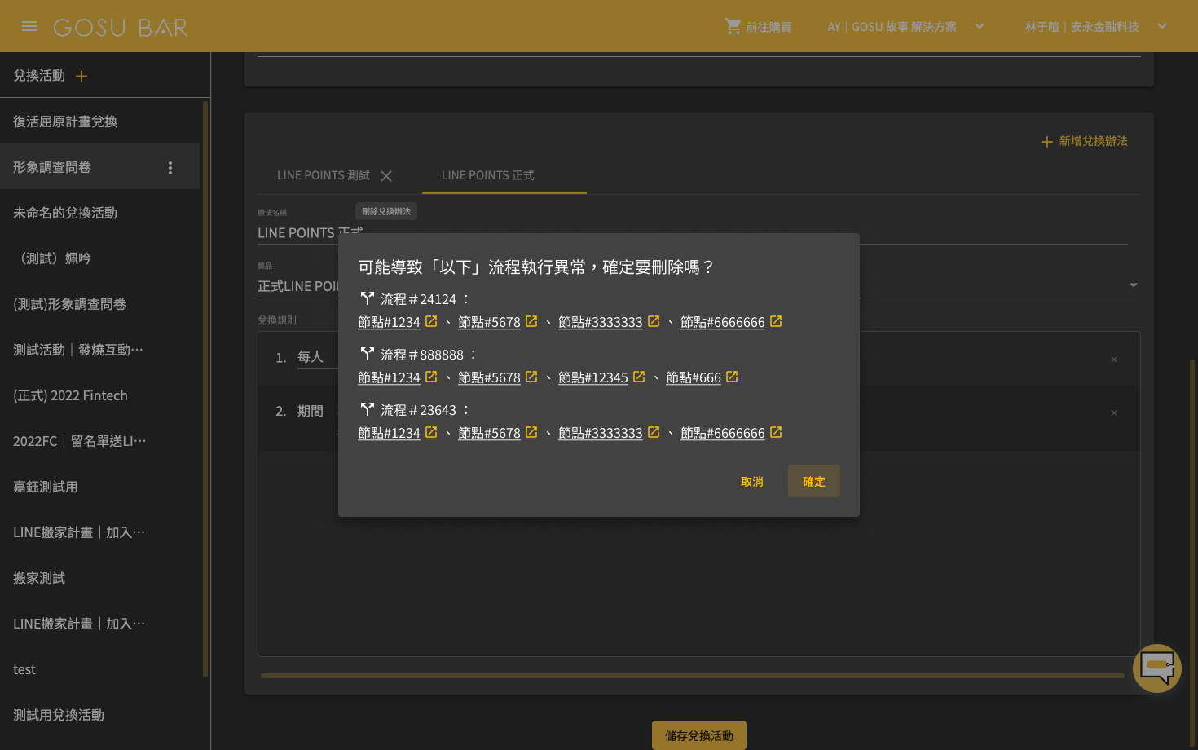The height and width of the screenshot is (750, 1198).
Task: Open 節點#3333333 link under 流程#23643
Action: 601,433
